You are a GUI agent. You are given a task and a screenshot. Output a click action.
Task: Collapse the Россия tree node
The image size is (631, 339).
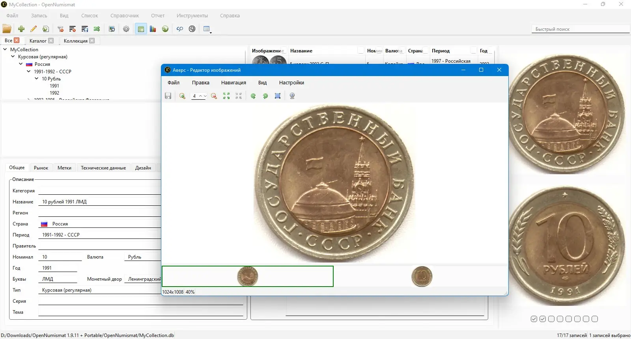(21, 64)
